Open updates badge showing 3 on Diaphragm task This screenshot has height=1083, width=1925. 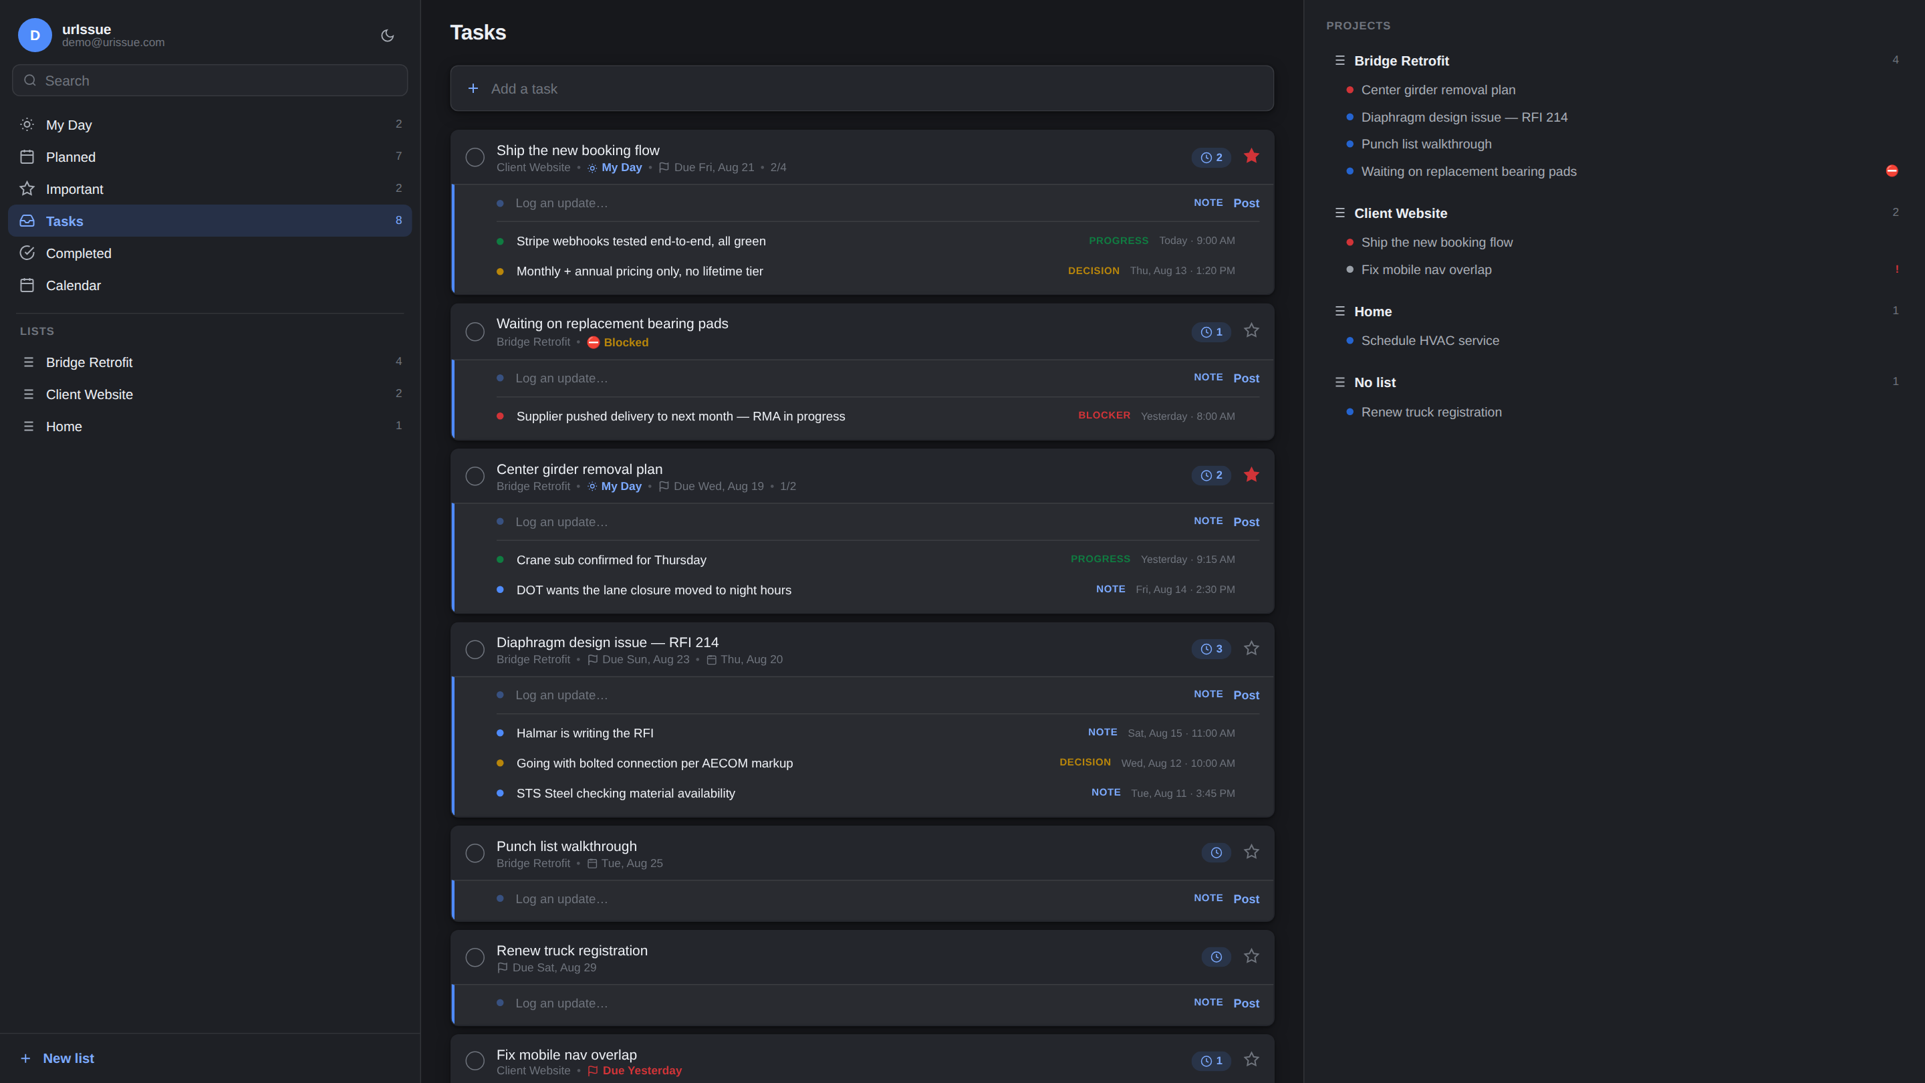[x=1211, y=648]
